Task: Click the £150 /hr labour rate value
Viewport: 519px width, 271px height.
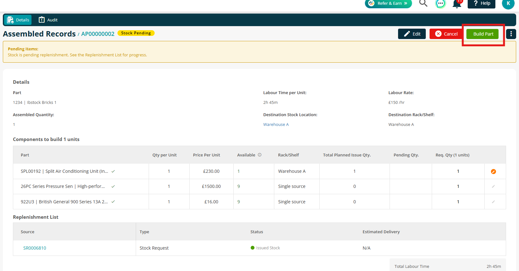Action: tap(396, 103)
